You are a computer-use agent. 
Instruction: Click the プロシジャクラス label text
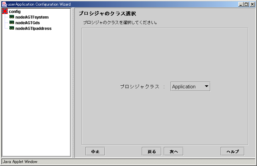tap(140, 86)
